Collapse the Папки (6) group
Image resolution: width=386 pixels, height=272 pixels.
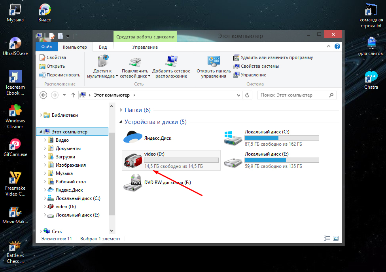tap(121, 110)
